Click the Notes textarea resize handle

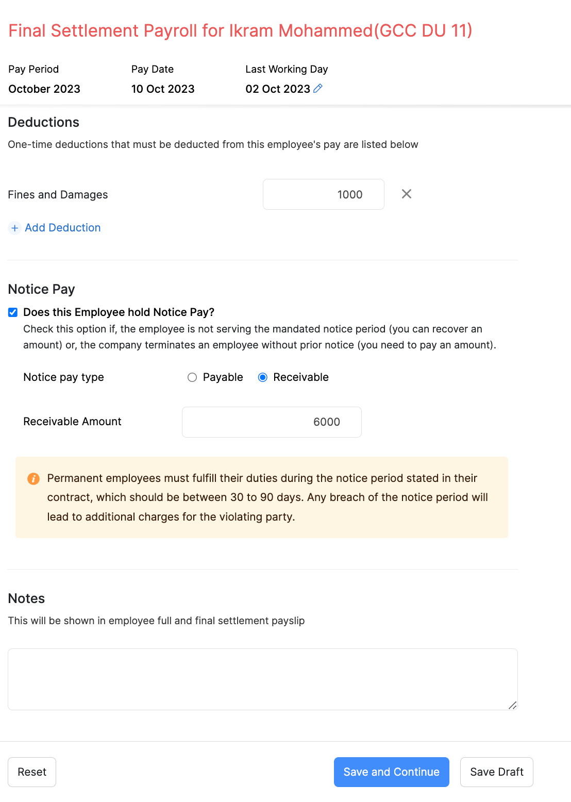(x=512, y=705)
